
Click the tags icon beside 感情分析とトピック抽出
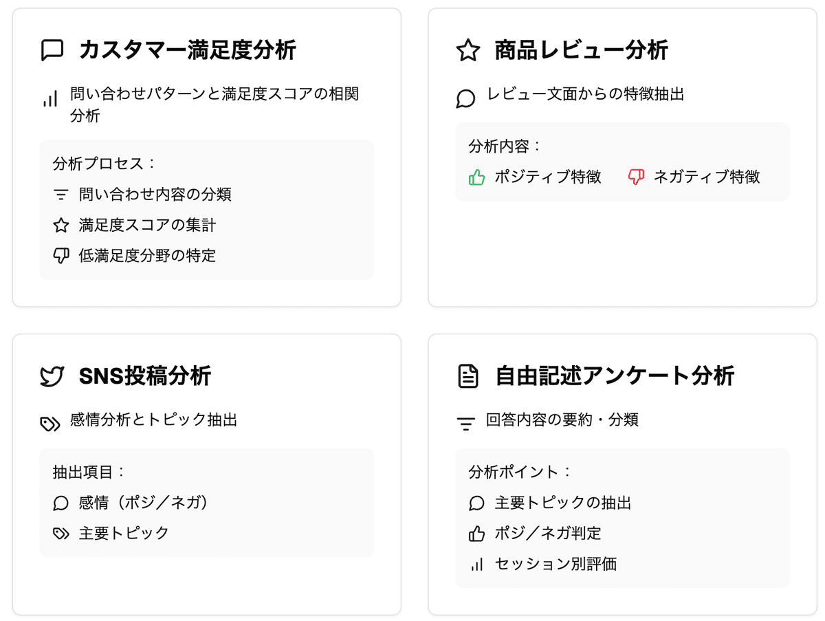coord(49,423)
